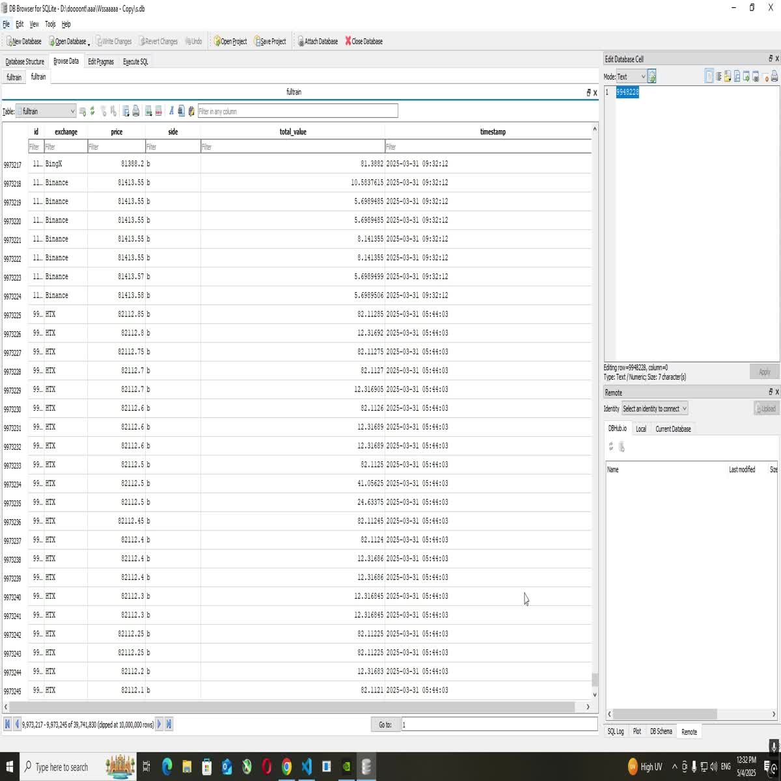Toggle word wrap in the Edit Cell panel
Viewport: 781px width, 781px height.
(x=709, y=76)
